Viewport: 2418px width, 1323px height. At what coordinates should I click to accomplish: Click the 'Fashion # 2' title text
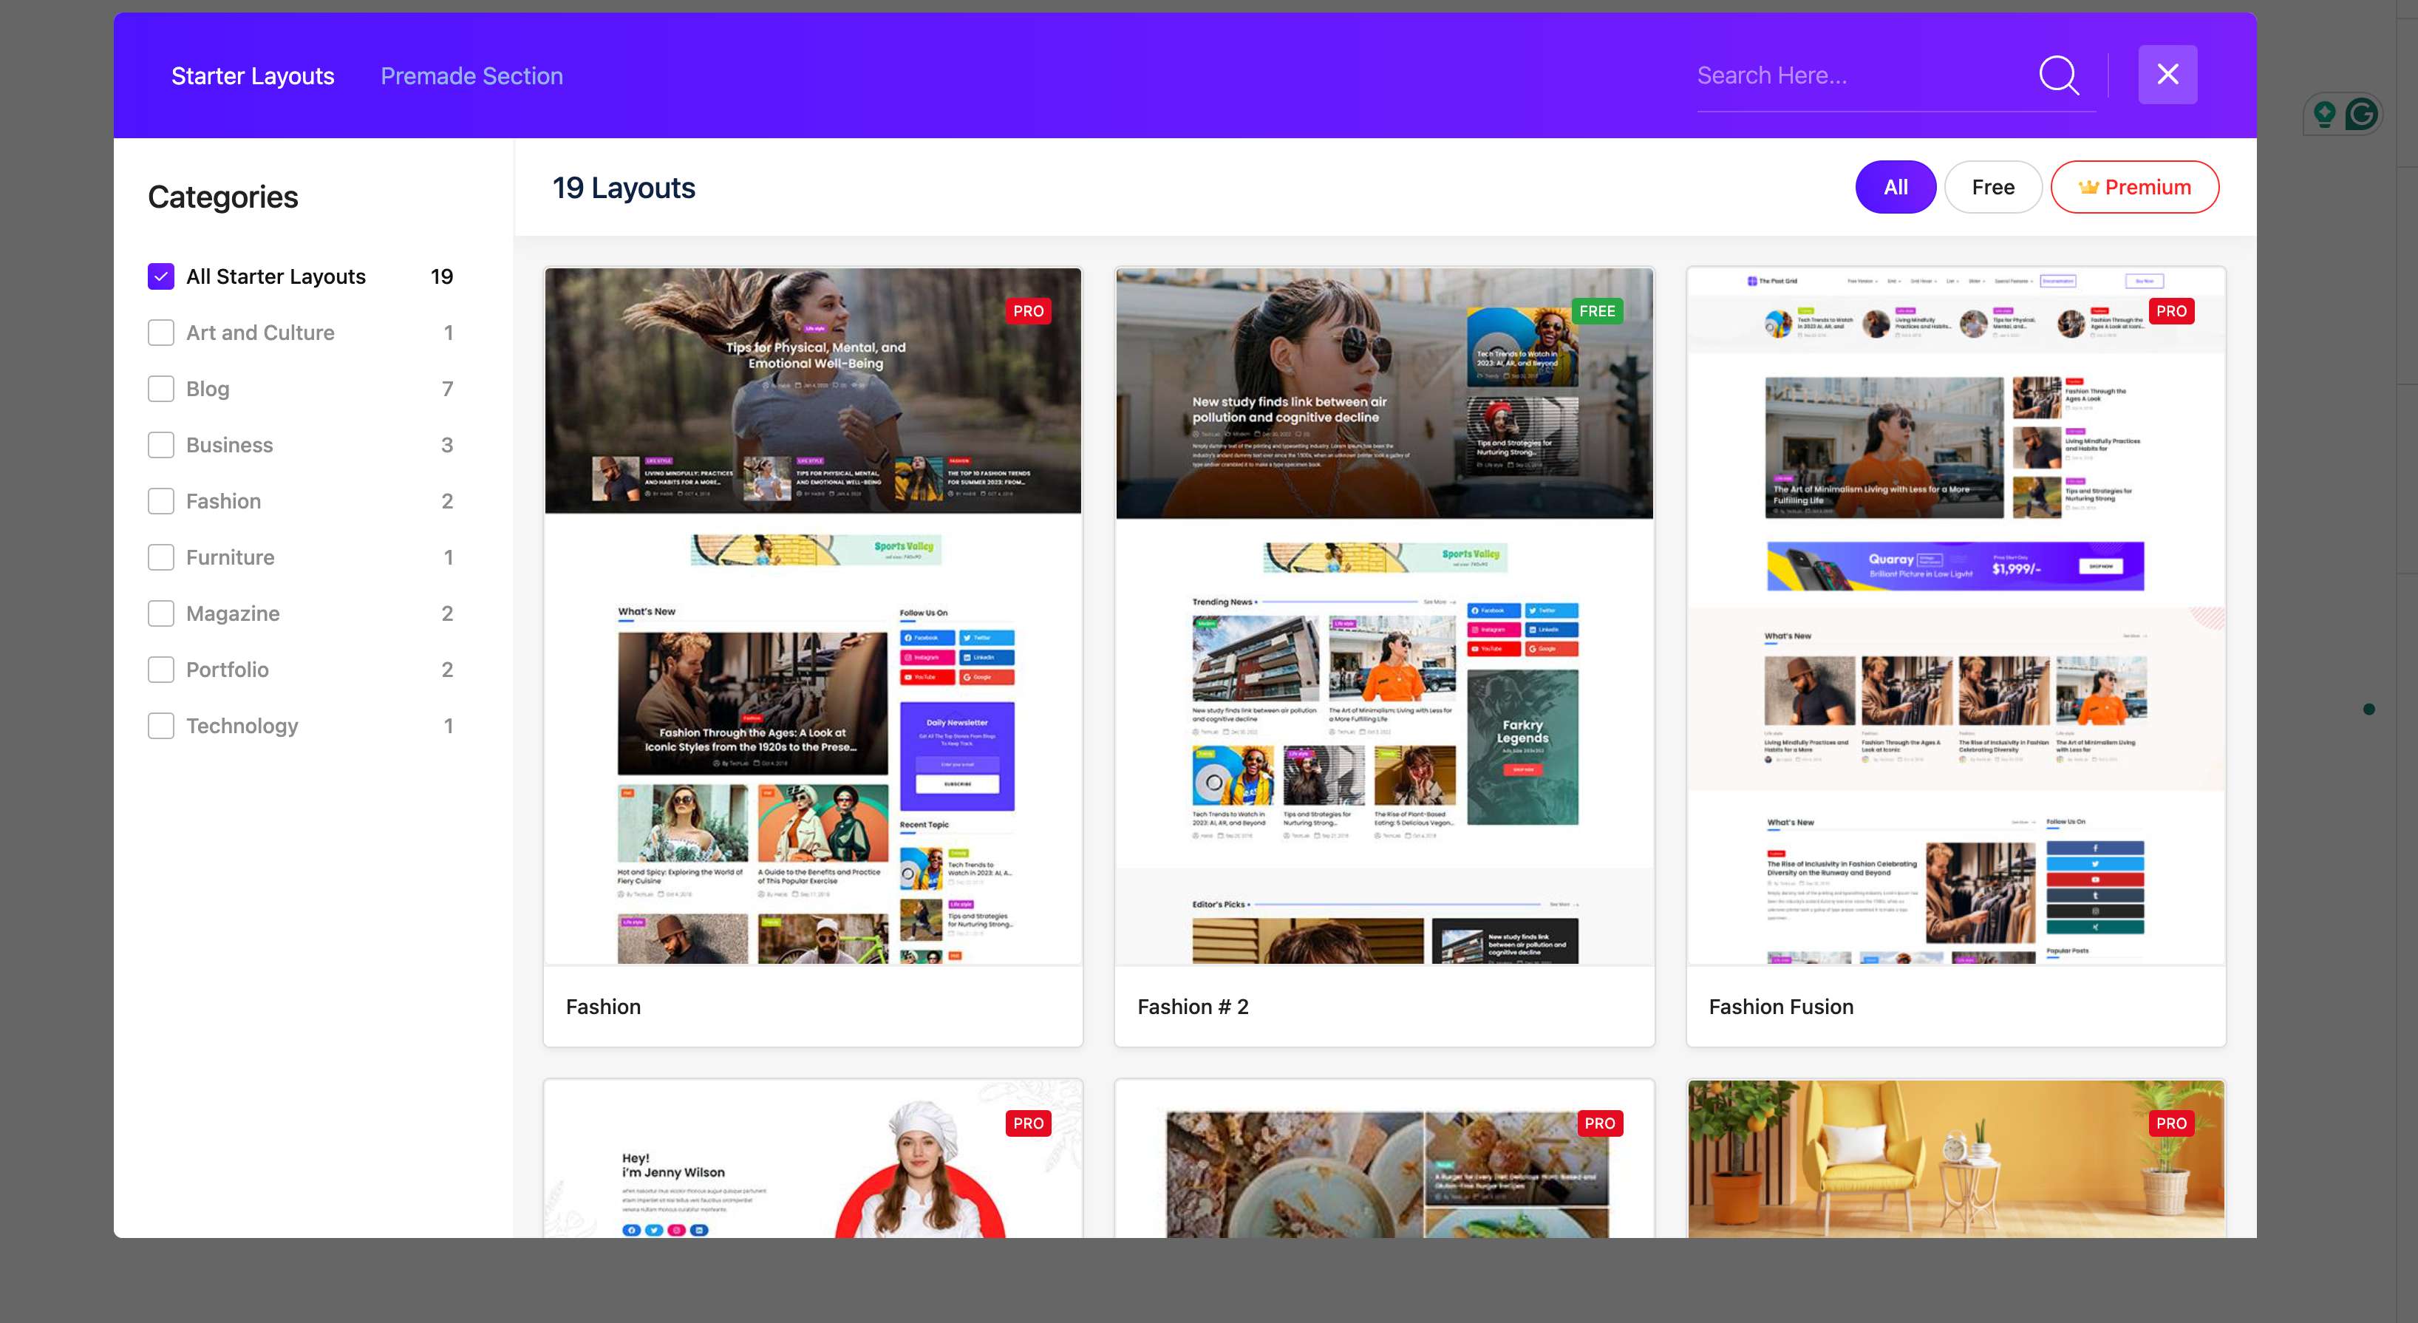(x=1193, y=1007)
